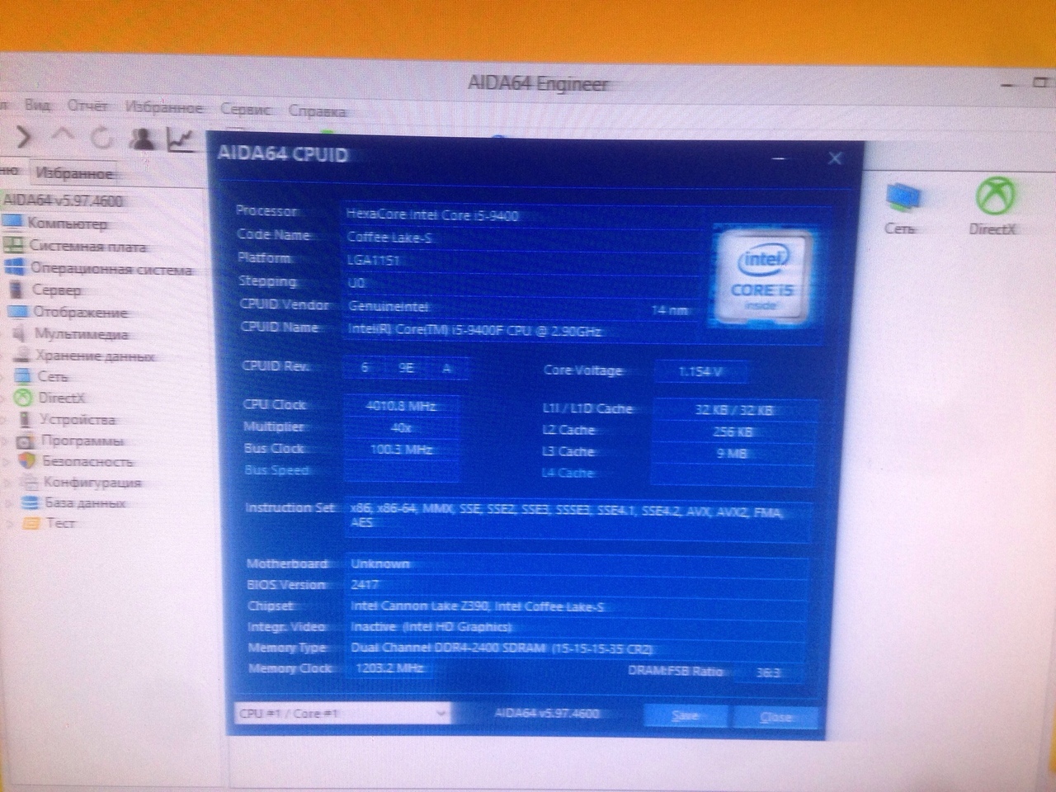
Task: Click the Code Name value Coffee Lake-S
Action: point(390,238)
